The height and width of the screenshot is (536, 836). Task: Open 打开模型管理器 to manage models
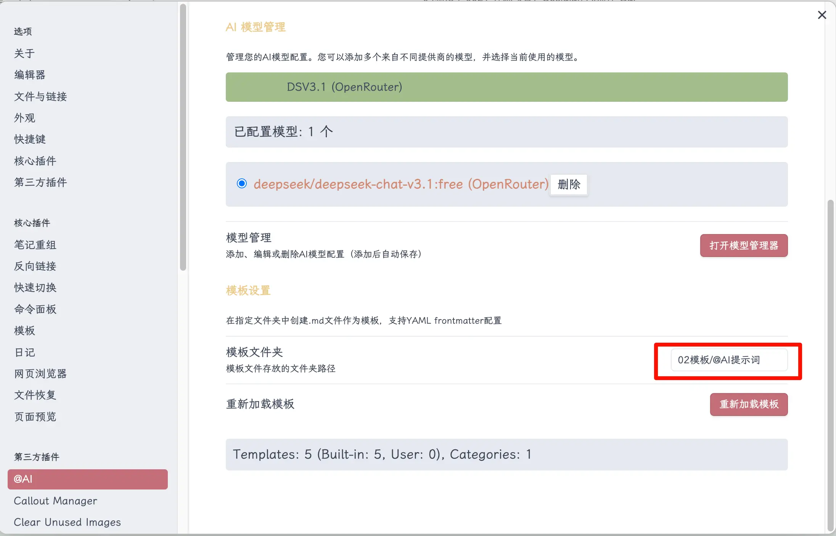click(743, 246)
